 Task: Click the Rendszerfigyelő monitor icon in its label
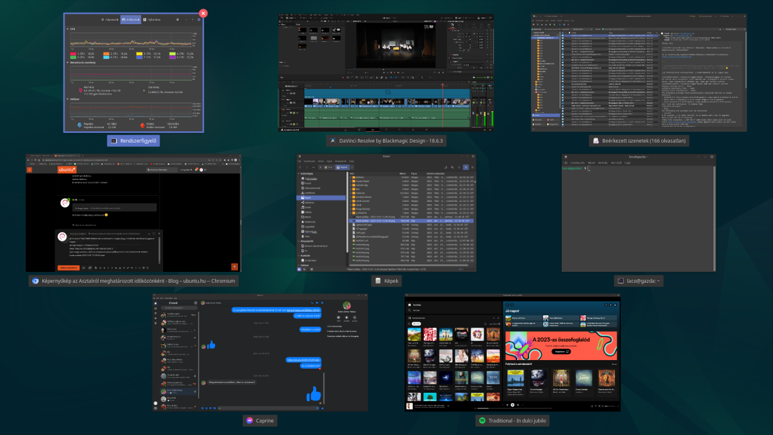pyautogui.click(x=114, y=141)
